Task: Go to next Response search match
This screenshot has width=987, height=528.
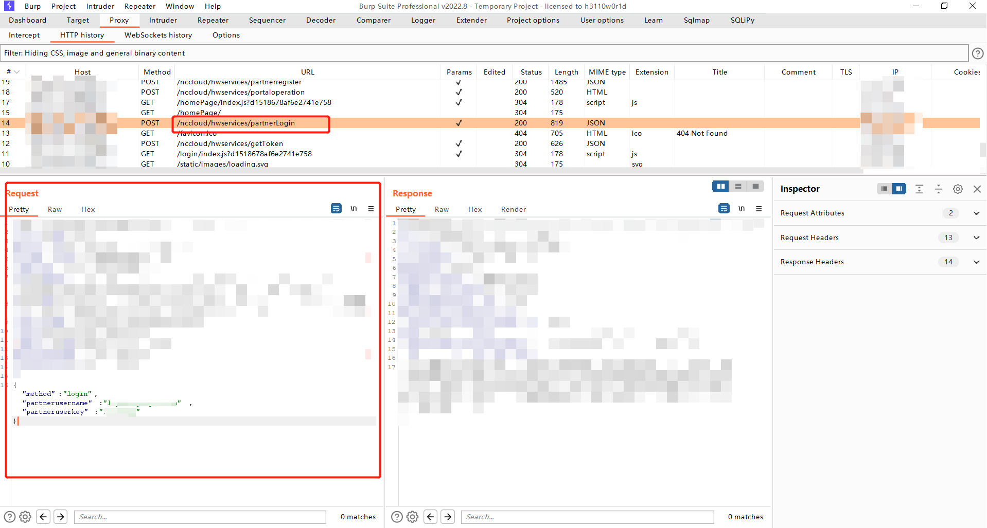Action: pos(448,517)
